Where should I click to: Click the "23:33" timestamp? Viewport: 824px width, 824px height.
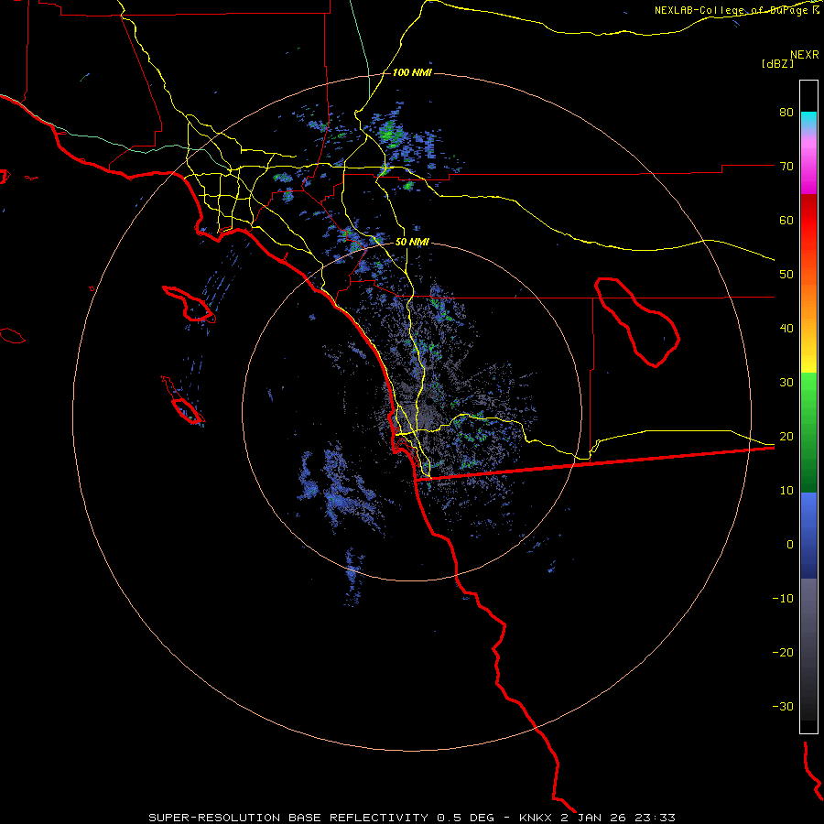click(x=655, y=818)
